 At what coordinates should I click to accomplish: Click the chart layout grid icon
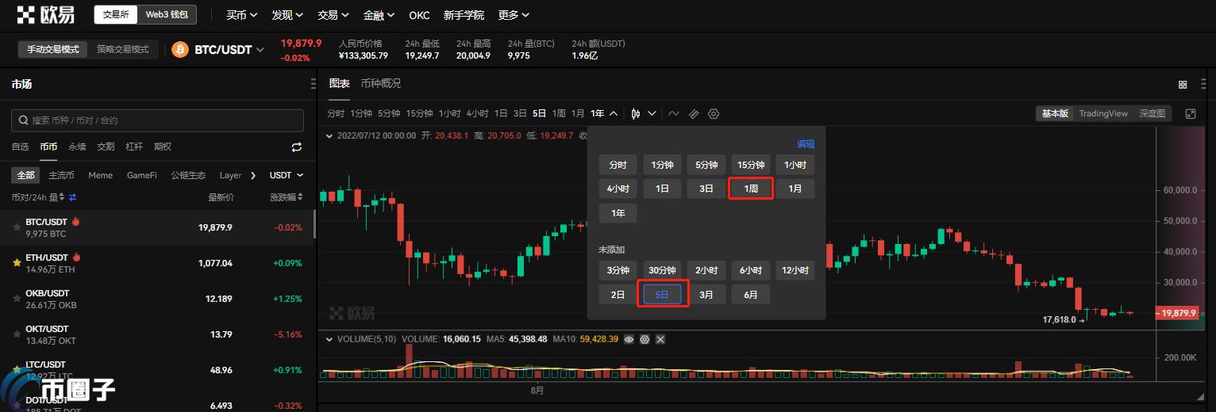pyautogui.click(x=1183, y=84)
